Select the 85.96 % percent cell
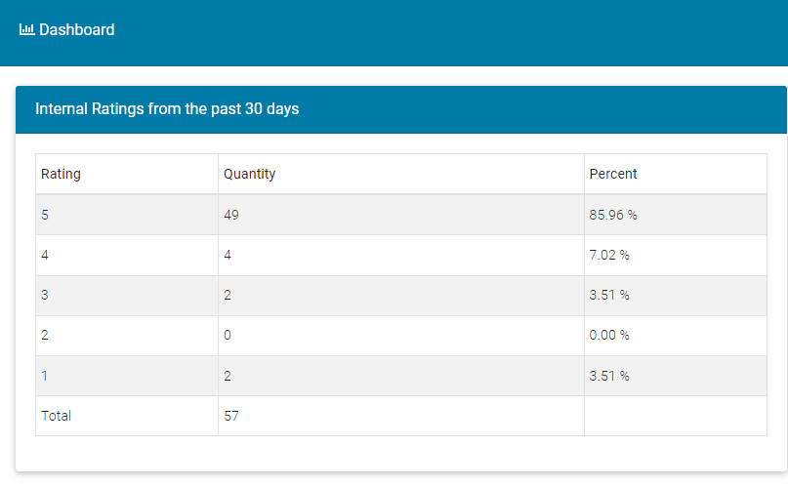The image size is (788, 486). 676,215
